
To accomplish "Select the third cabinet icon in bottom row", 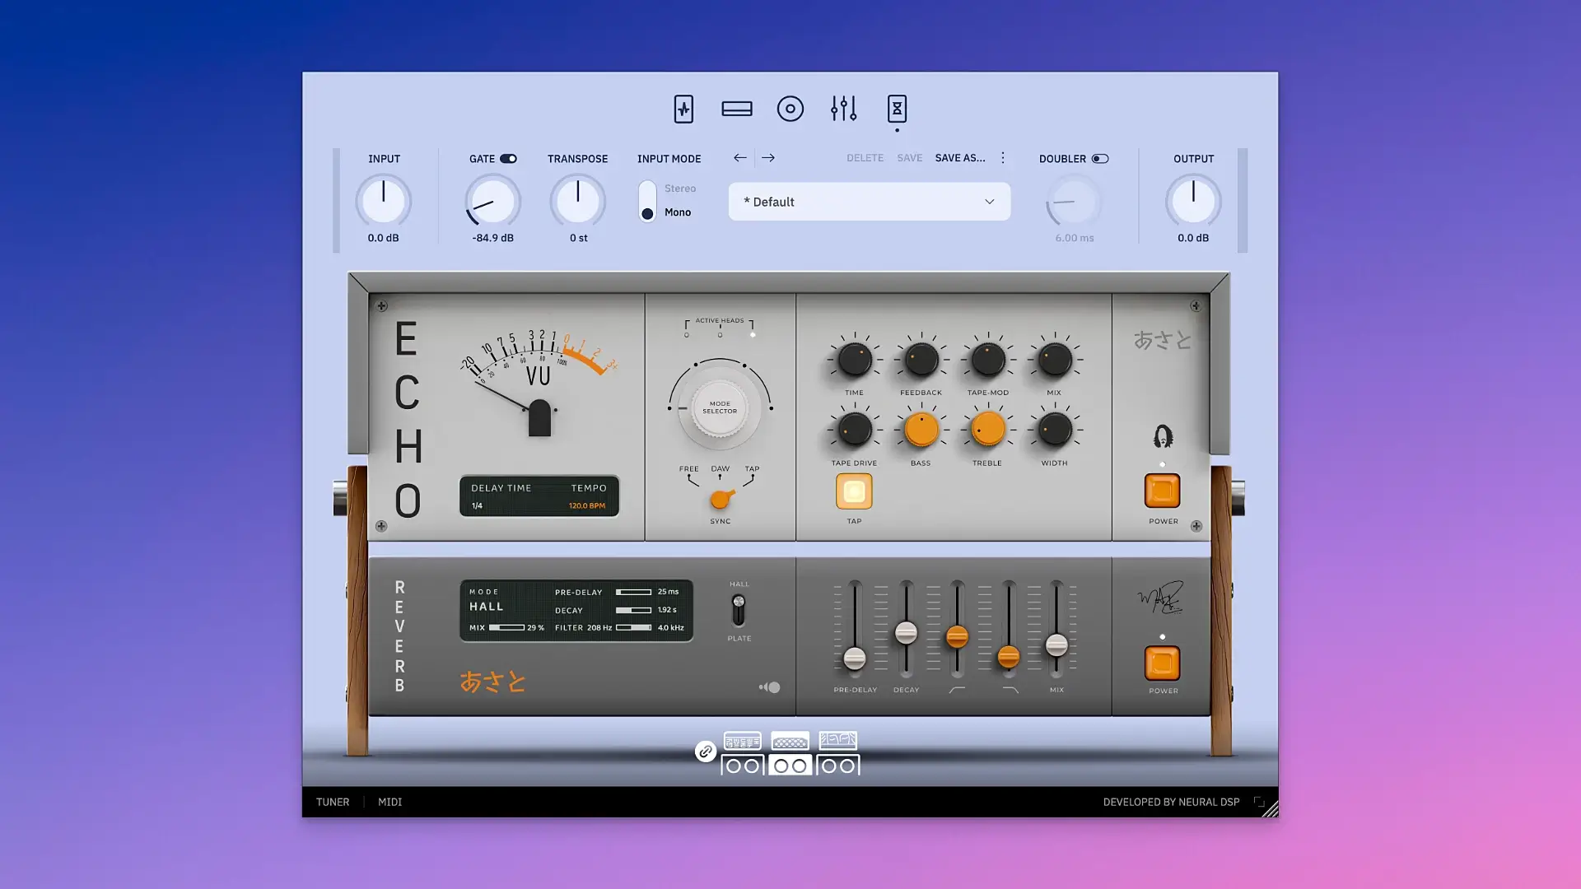I will pyautogui.click(x=838, y=766).
